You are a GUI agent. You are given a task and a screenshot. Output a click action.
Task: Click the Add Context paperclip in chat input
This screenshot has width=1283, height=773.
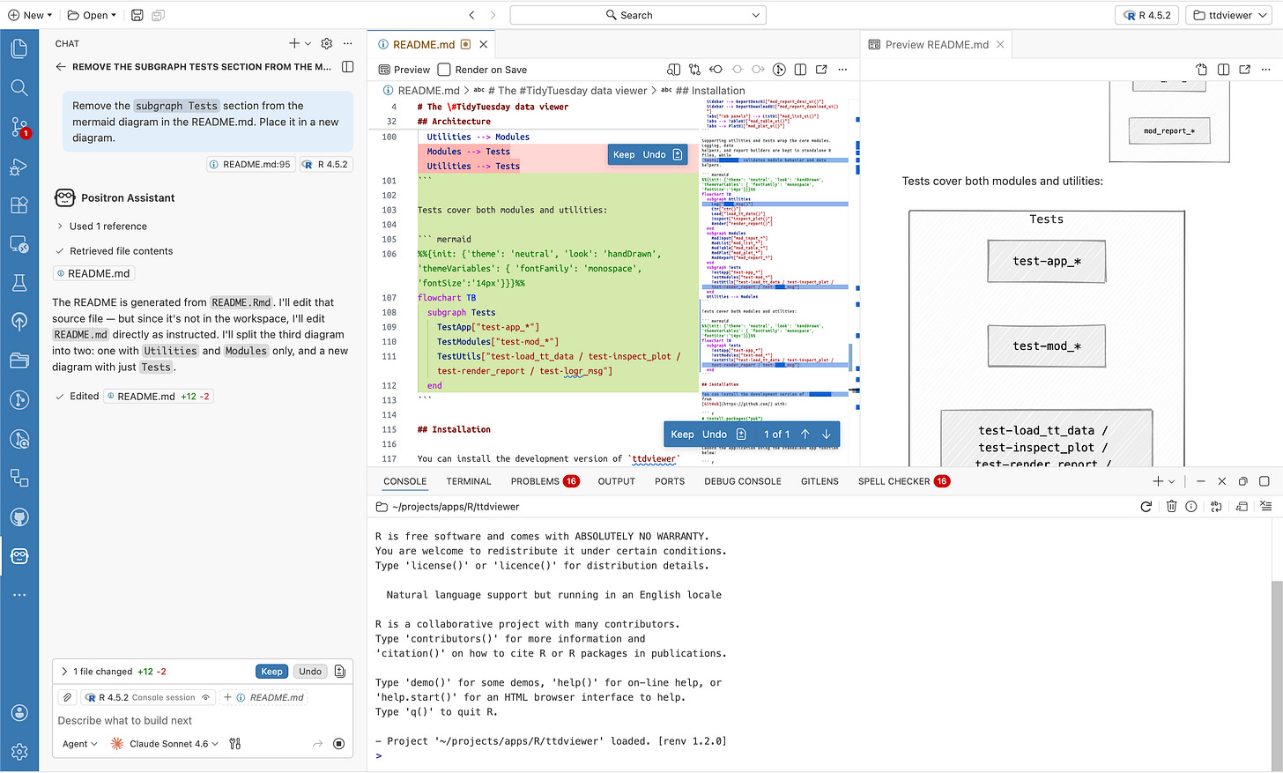pos(68,697)
